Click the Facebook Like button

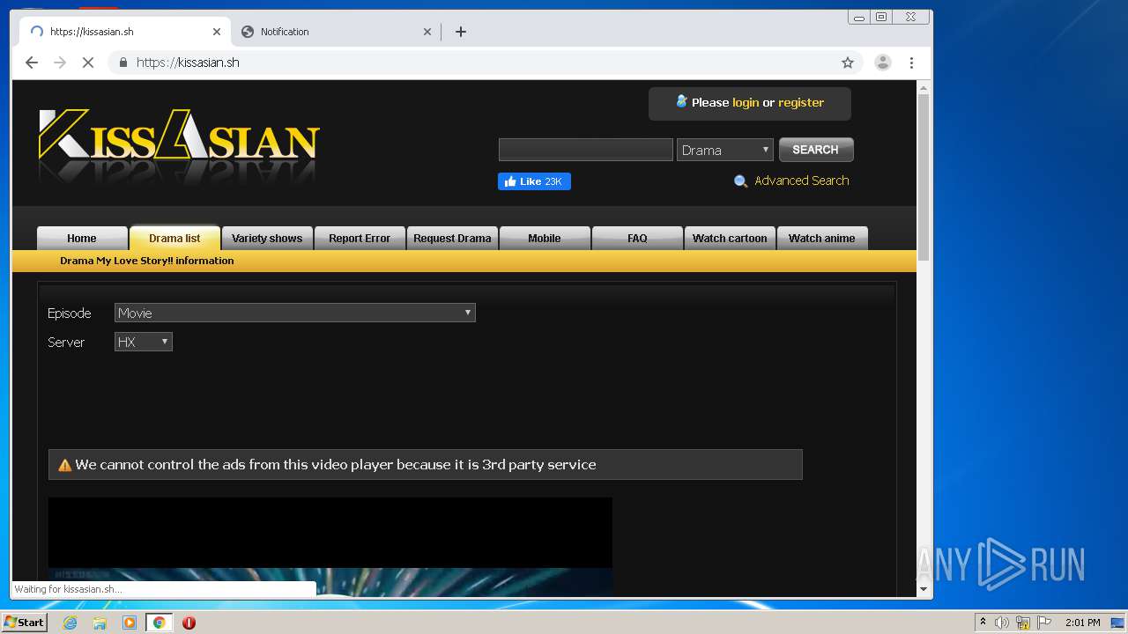534,181
